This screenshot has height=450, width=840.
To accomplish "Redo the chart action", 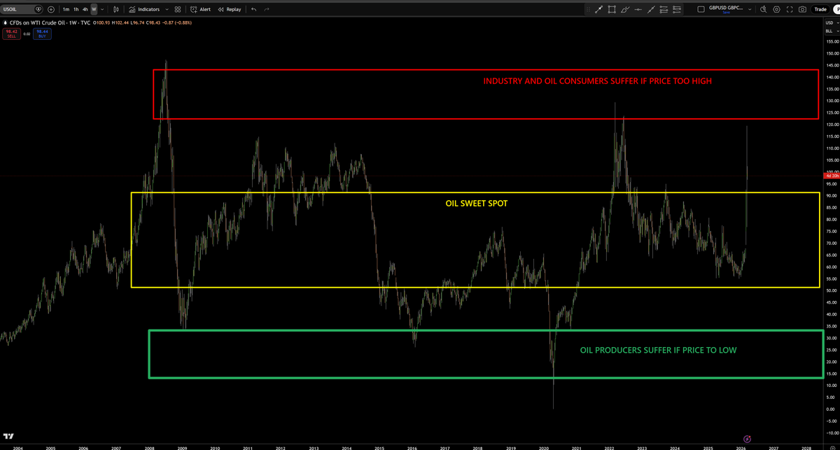I will 267,10.
